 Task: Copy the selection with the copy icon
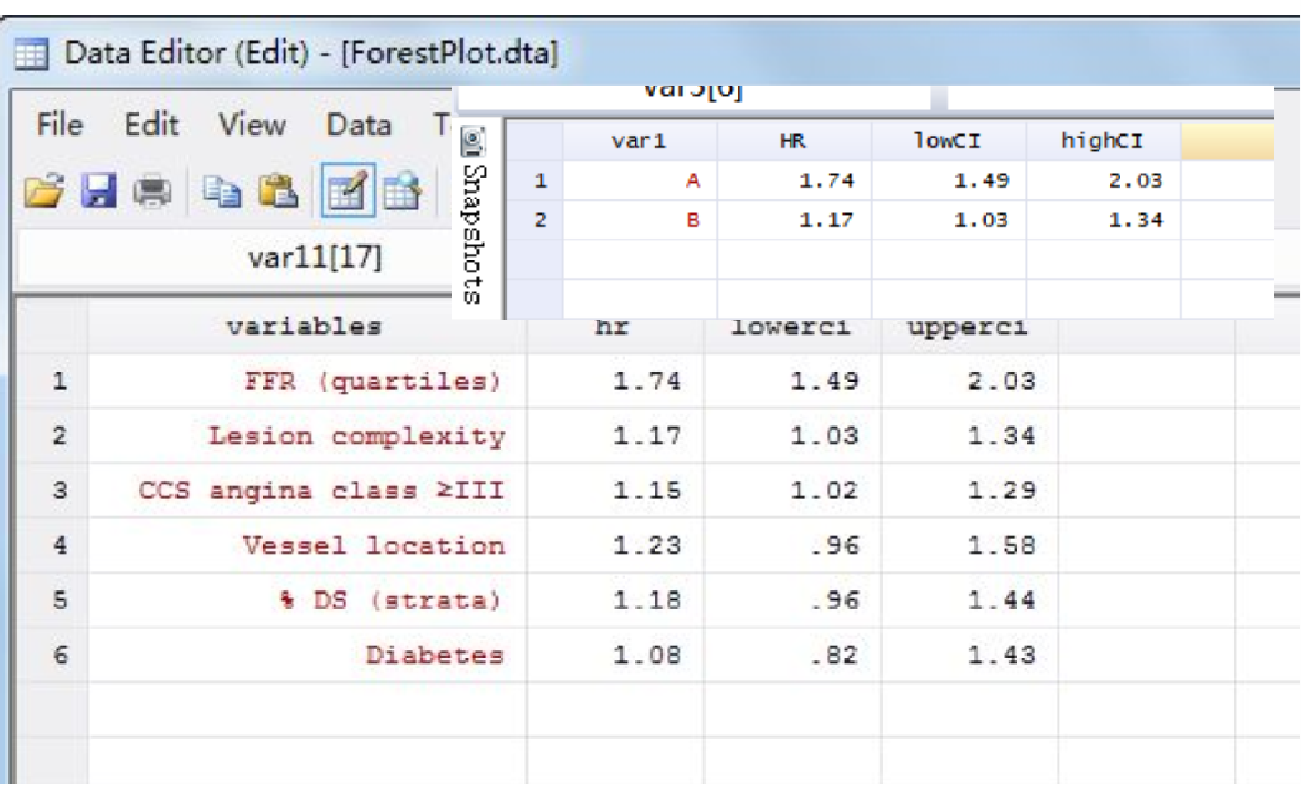(221, 189)
